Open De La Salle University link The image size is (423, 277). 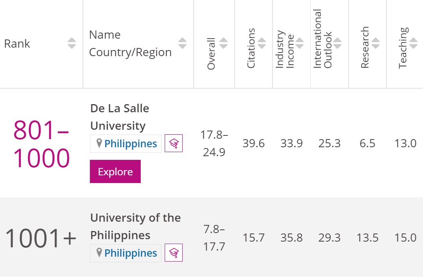(x=120, y=117)
